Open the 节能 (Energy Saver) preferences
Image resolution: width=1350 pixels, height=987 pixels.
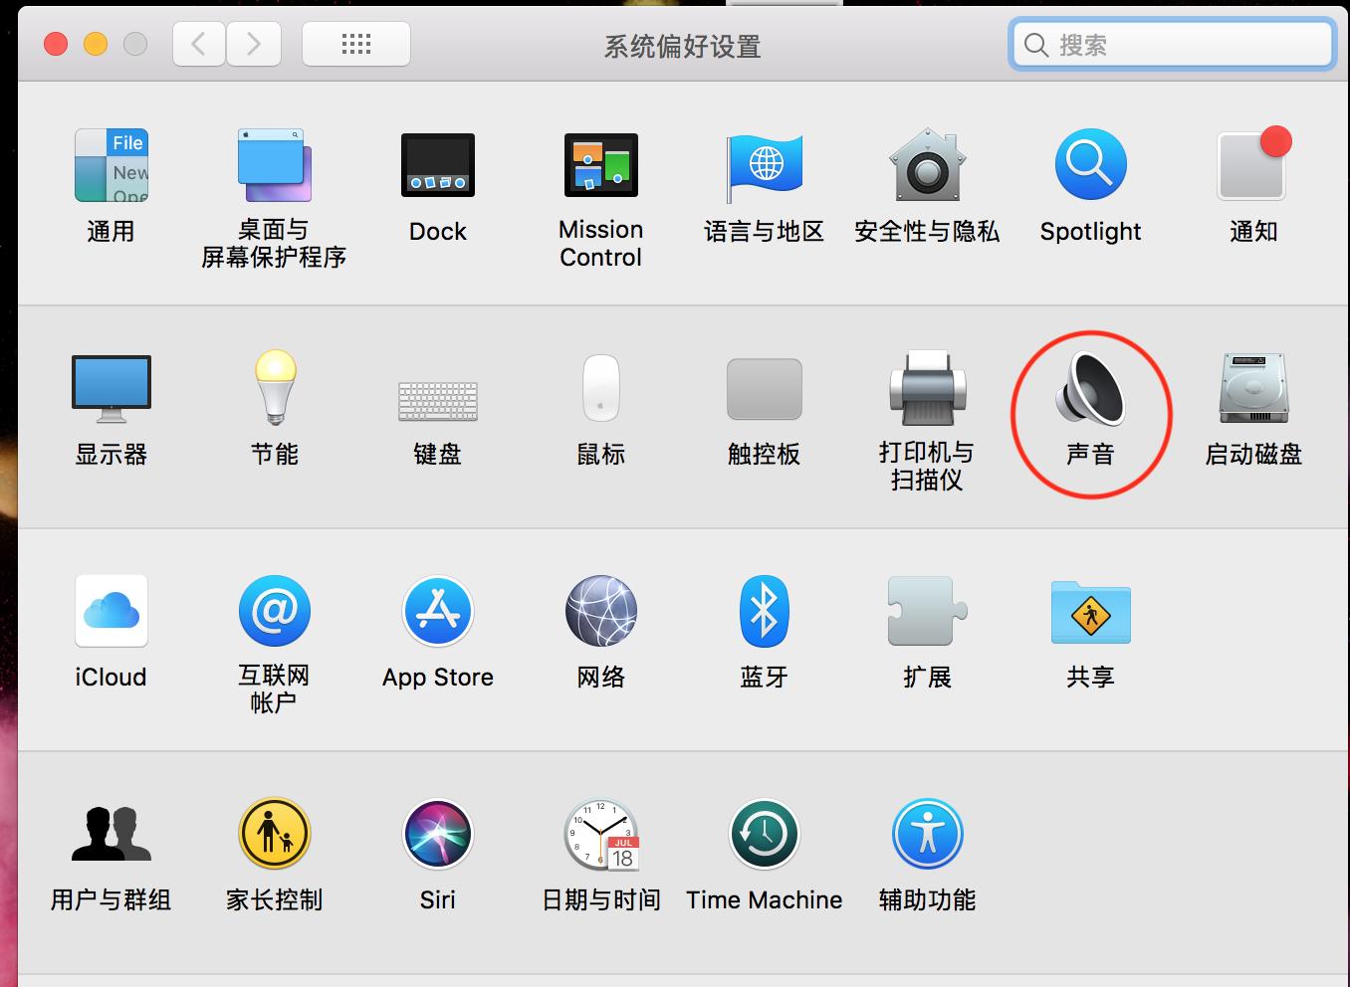pyautogui.click(x=274, y=390)
